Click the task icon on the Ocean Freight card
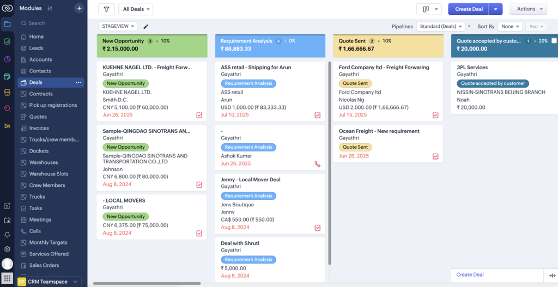558x287 pixels. pos(435,156)
